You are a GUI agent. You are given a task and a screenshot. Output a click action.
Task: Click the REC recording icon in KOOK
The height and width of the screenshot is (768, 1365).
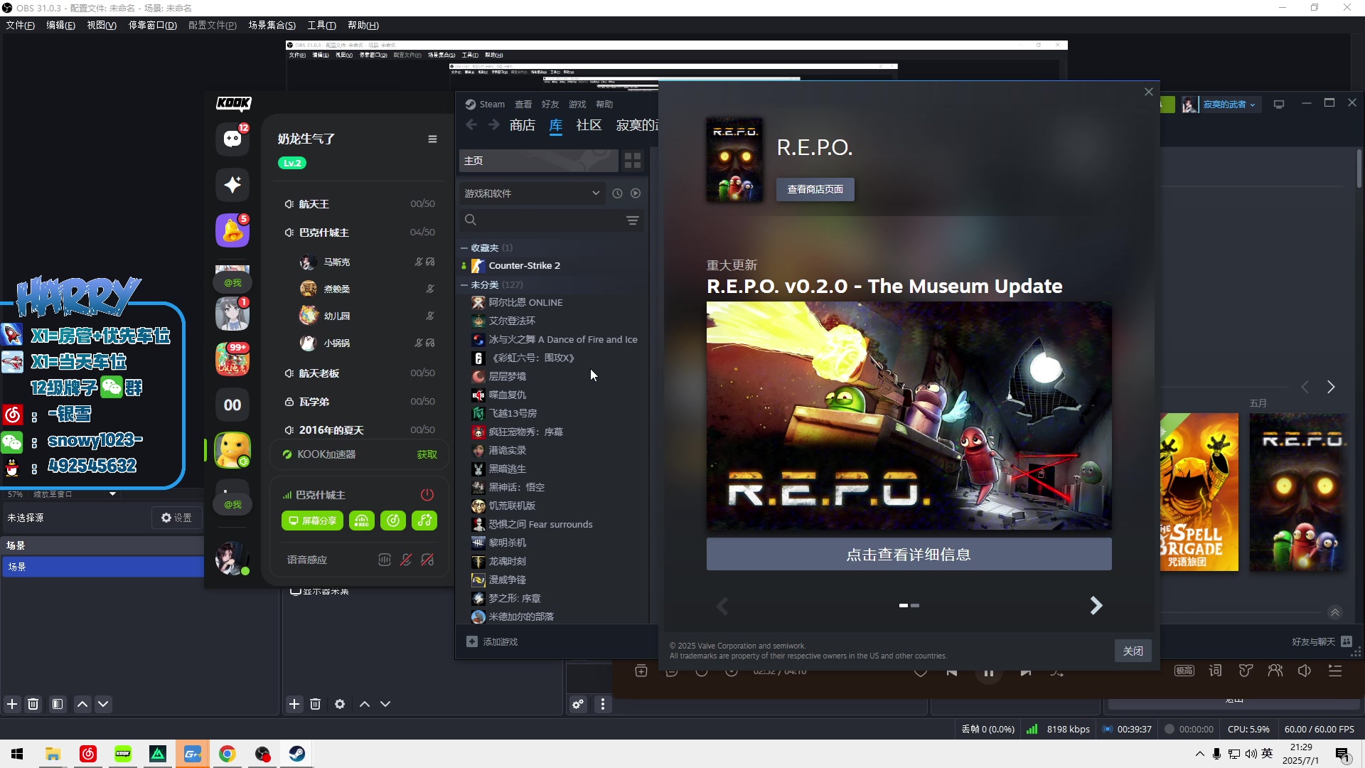(361, 521)
